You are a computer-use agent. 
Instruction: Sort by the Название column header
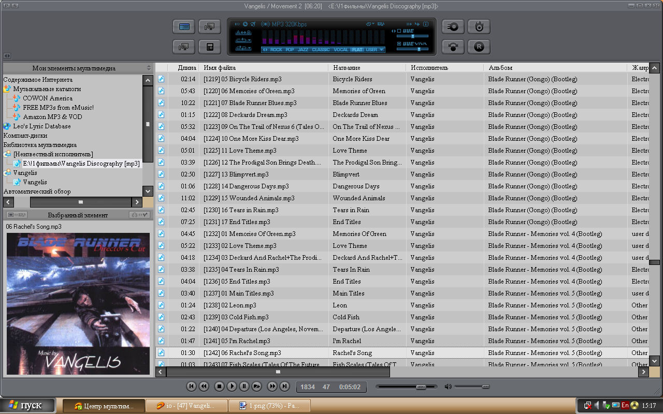(x=367, y=68)
